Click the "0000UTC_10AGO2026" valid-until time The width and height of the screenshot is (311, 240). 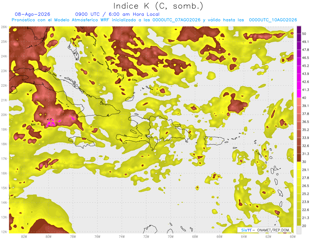tap(273, 20)
